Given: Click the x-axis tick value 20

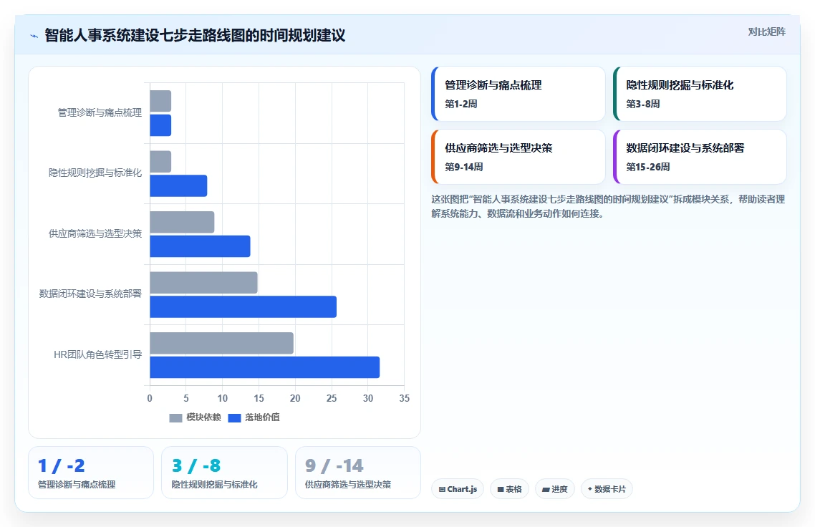Looking at the screenshot, I should point(295,399).
